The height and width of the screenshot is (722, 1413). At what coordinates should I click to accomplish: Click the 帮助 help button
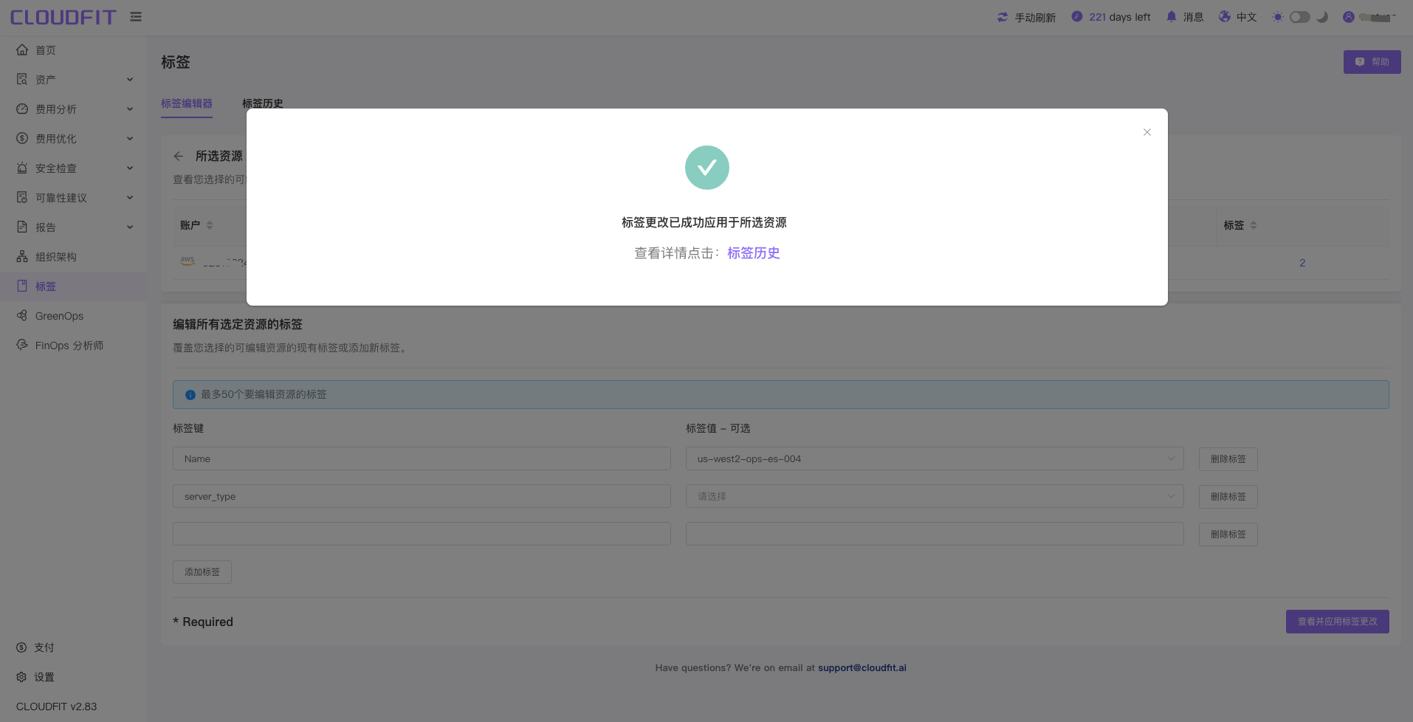(x=1372, y=62)
